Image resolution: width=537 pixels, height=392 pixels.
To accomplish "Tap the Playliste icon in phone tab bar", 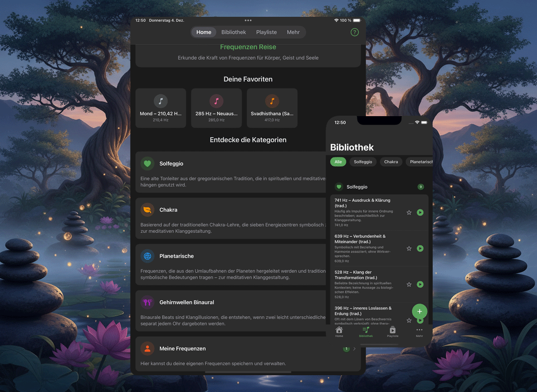I will tap(392, 332).
